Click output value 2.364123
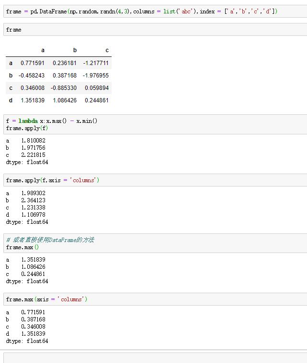 [33, 200]
